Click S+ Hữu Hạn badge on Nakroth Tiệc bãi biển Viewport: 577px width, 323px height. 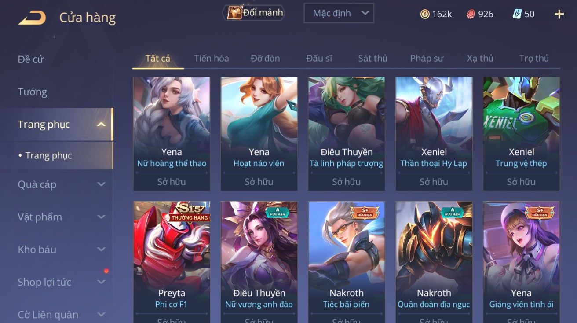pos(365,212)
